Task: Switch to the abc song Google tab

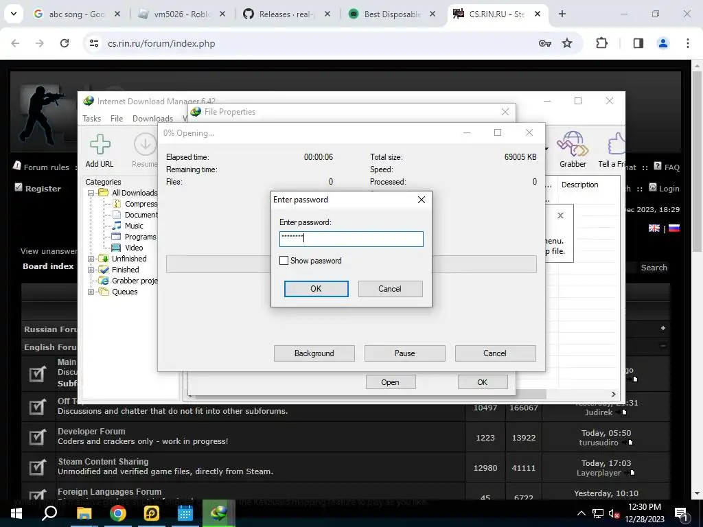Action: (76, 14)
